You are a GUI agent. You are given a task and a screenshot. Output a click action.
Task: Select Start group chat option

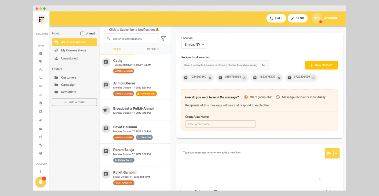click(x=246, y=97)
